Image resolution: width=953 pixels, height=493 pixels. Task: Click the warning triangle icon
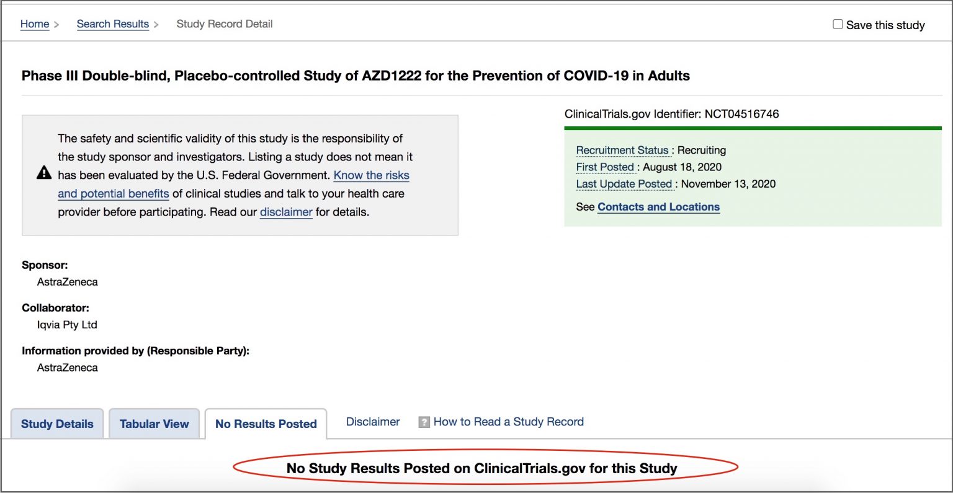pos(44,173)
